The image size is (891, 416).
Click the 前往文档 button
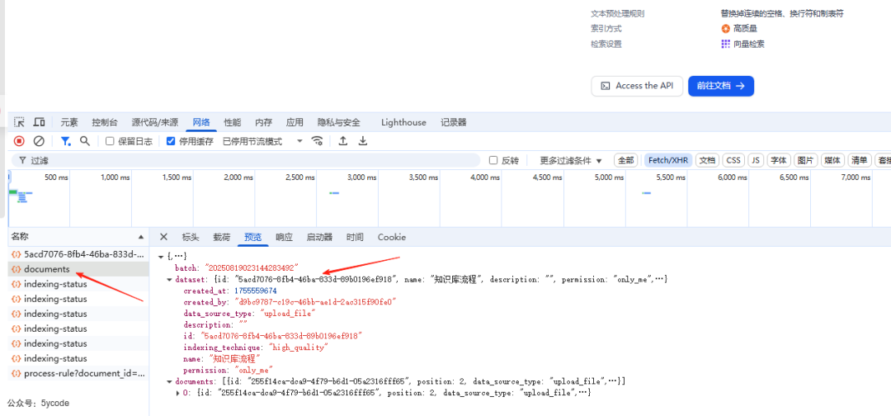pyautogui.click(x=720, y=86)
